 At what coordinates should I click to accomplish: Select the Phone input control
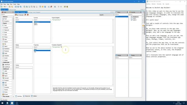point(7,37)
